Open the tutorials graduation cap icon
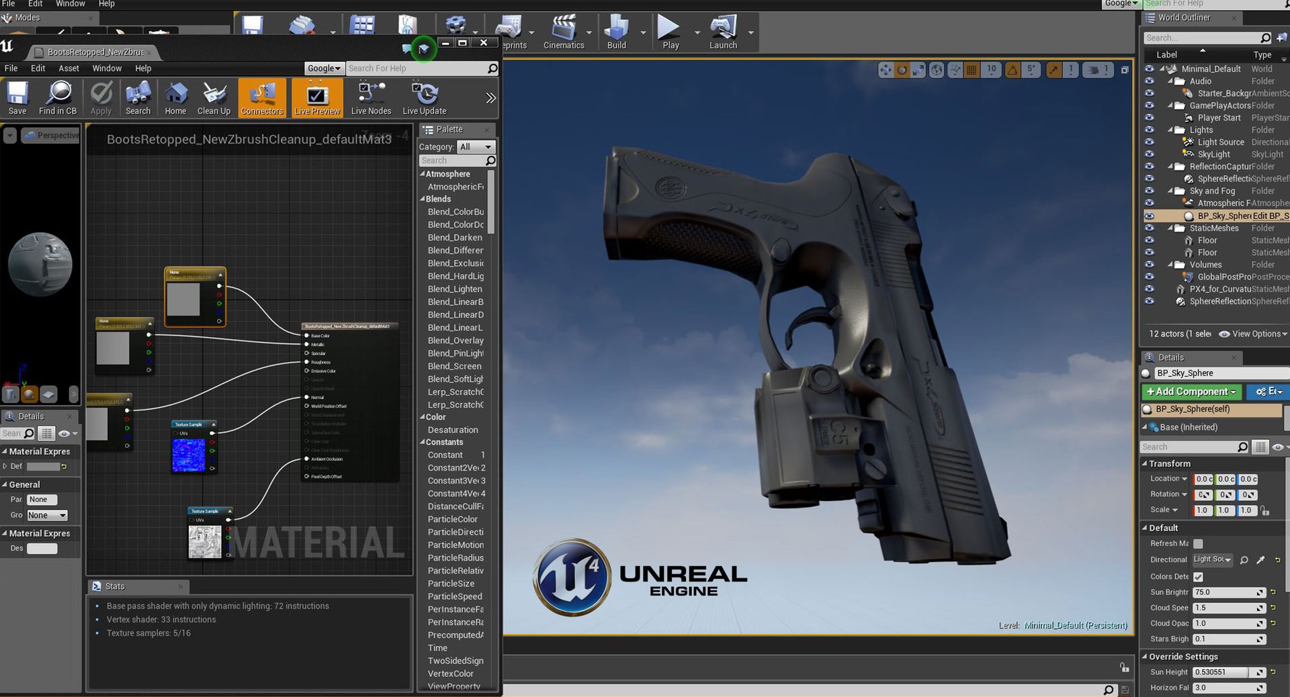The width and height of the screenshot is (1290, 697). 424,48
